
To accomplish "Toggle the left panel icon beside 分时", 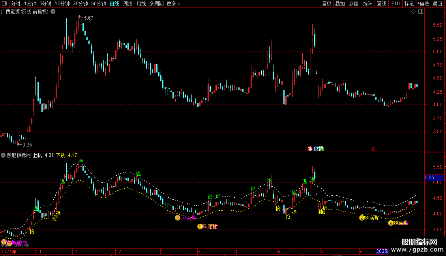I will point(4,4).
